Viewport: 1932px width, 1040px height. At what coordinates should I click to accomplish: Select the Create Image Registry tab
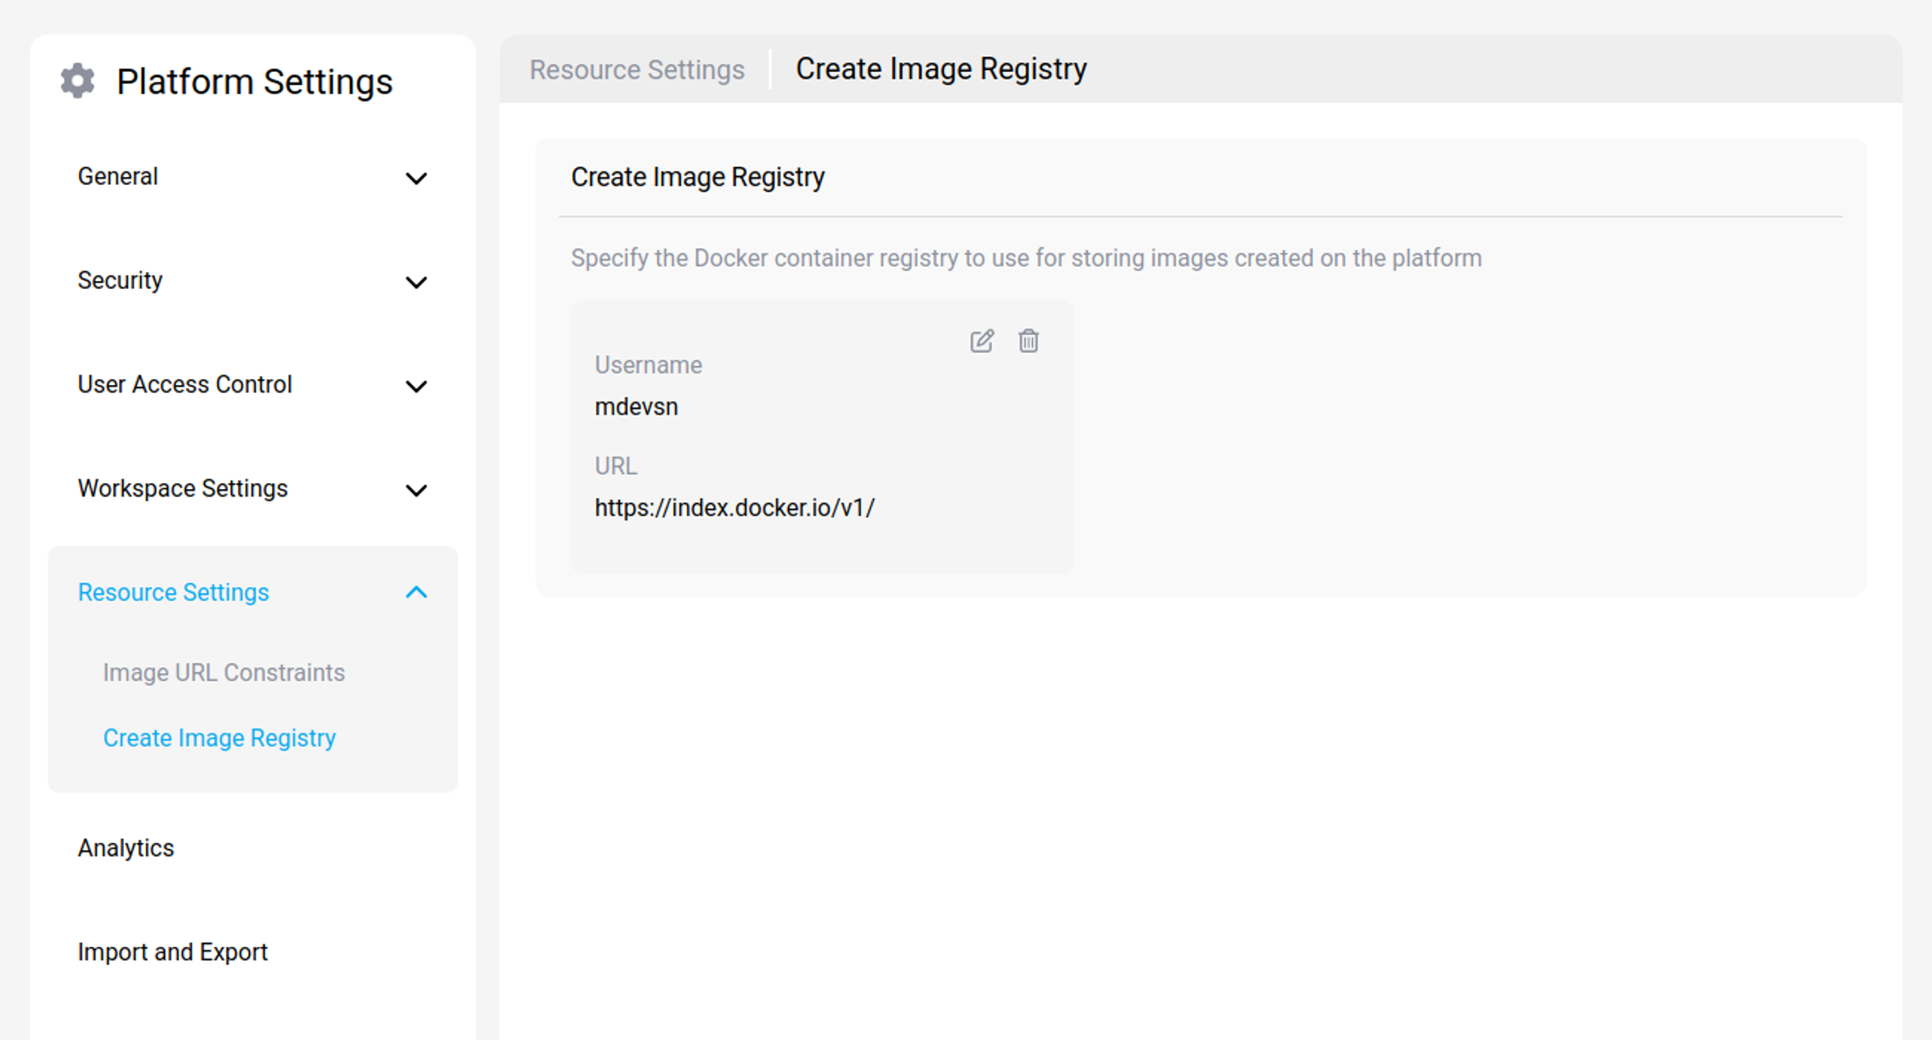(941, 69)
